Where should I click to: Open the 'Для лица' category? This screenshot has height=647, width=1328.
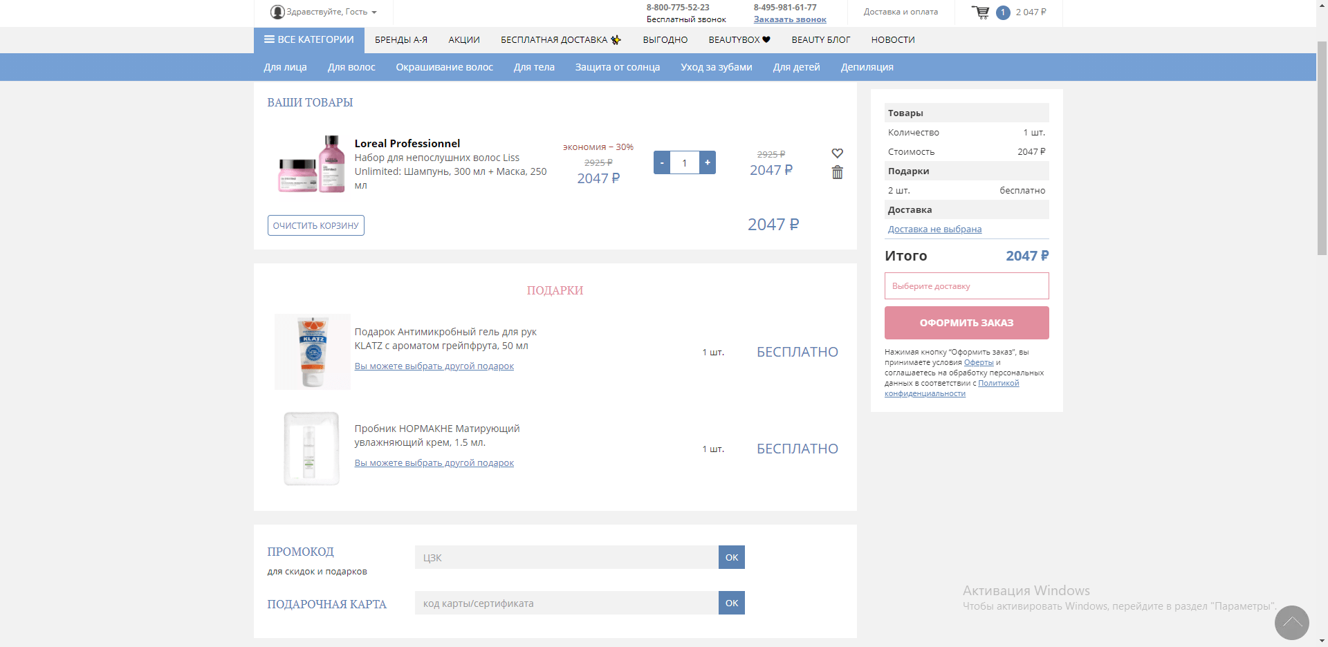285,67
